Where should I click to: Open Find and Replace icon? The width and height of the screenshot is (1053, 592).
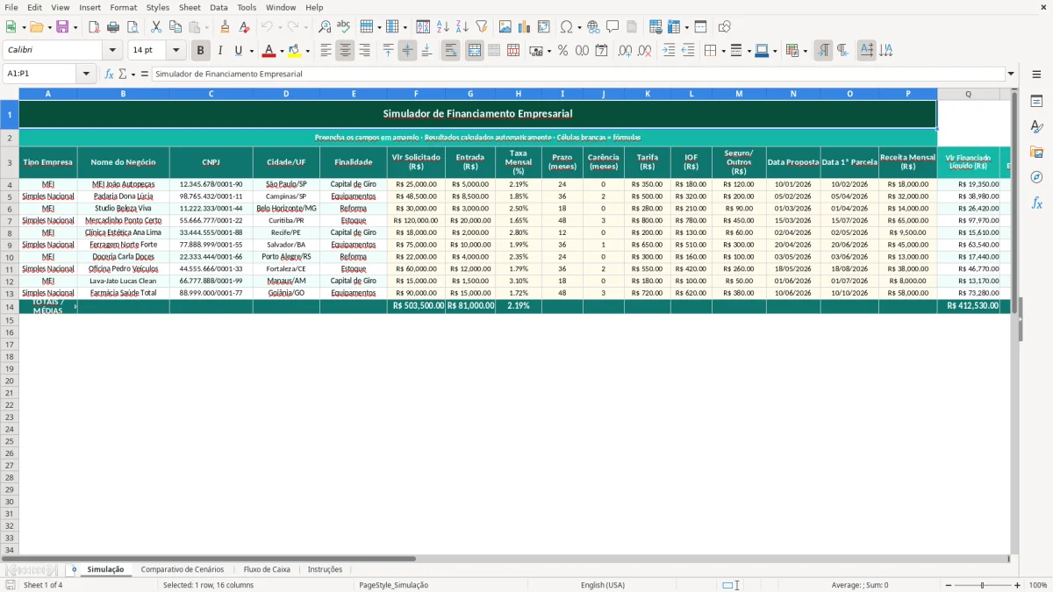click(x=325, y=27)
